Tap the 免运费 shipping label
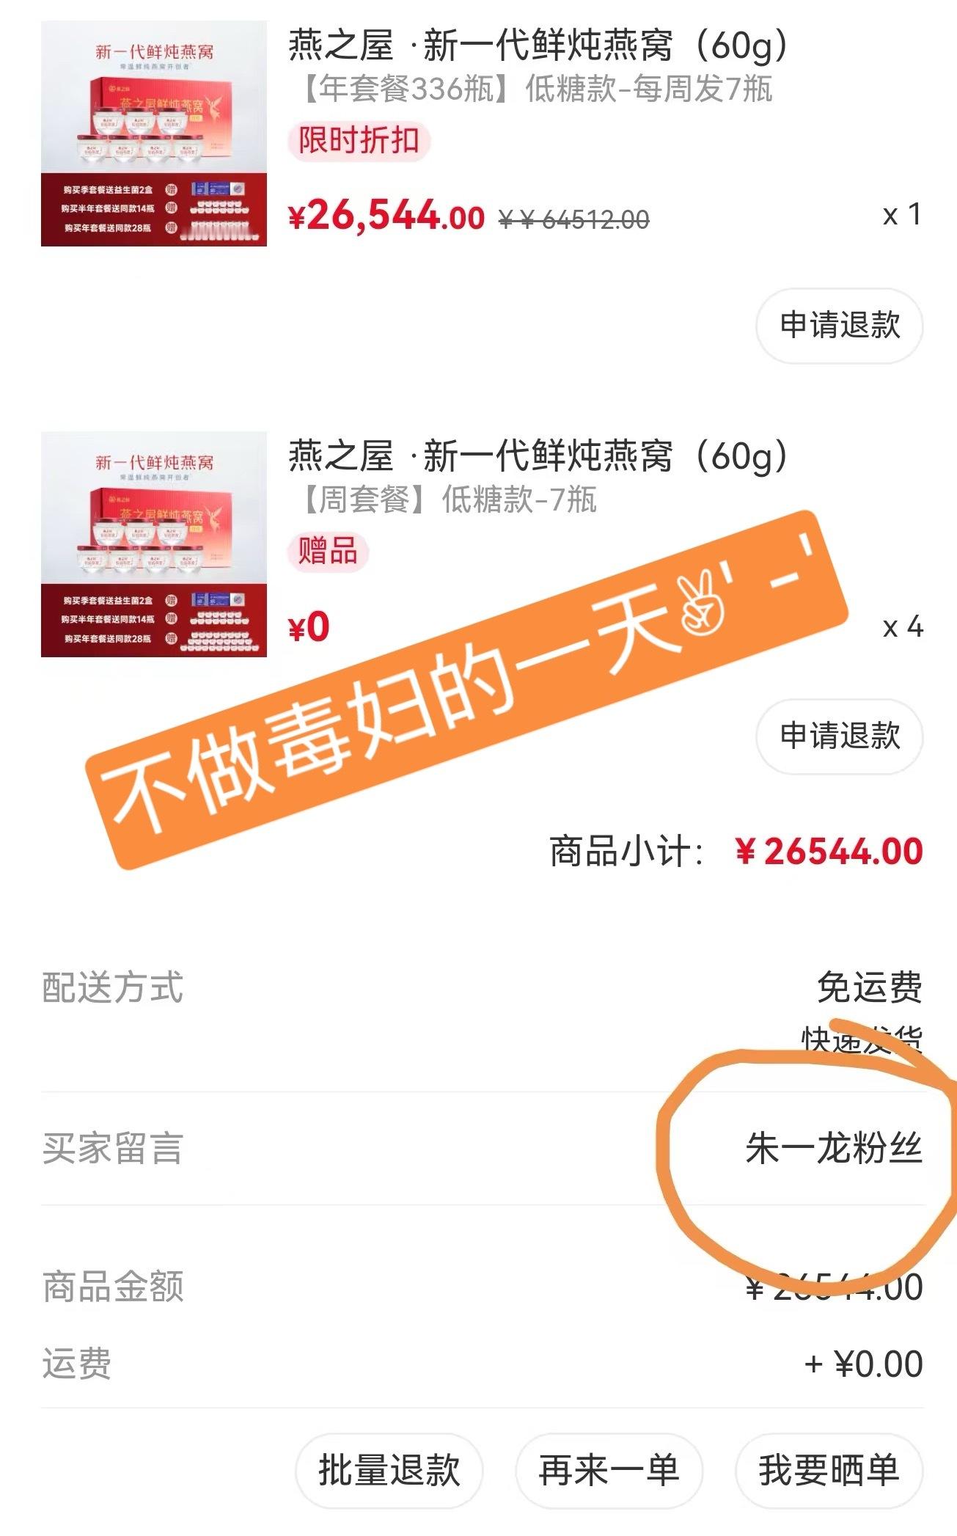 (x=870, y=987)
